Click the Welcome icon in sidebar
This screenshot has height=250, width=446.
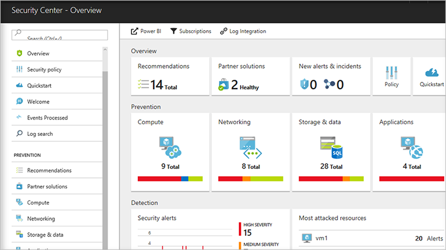coord(20,101)
